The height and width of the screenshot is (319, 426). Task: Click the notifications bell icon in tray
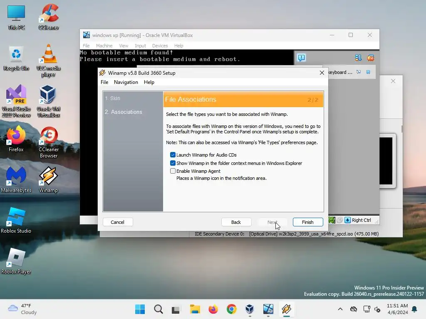coord(414,309)
